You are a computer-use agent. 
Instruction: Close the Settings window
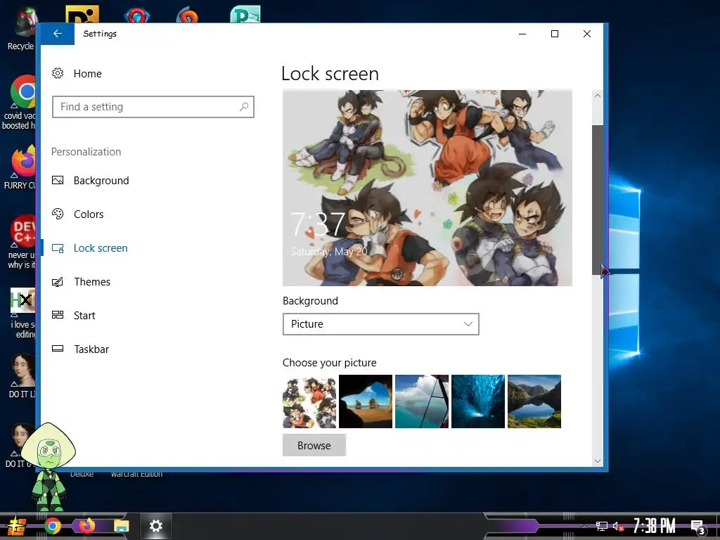coord(587,34)
